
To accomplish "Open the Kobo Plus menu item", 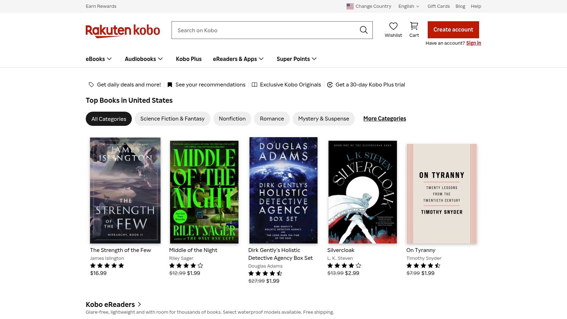I will (x=189, y=59).
